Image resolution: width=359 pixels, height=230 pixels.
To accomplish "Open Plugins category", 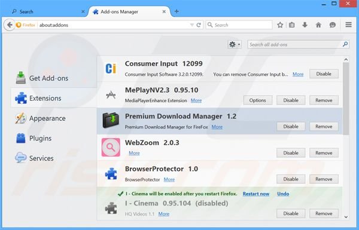I will [54, 139].
